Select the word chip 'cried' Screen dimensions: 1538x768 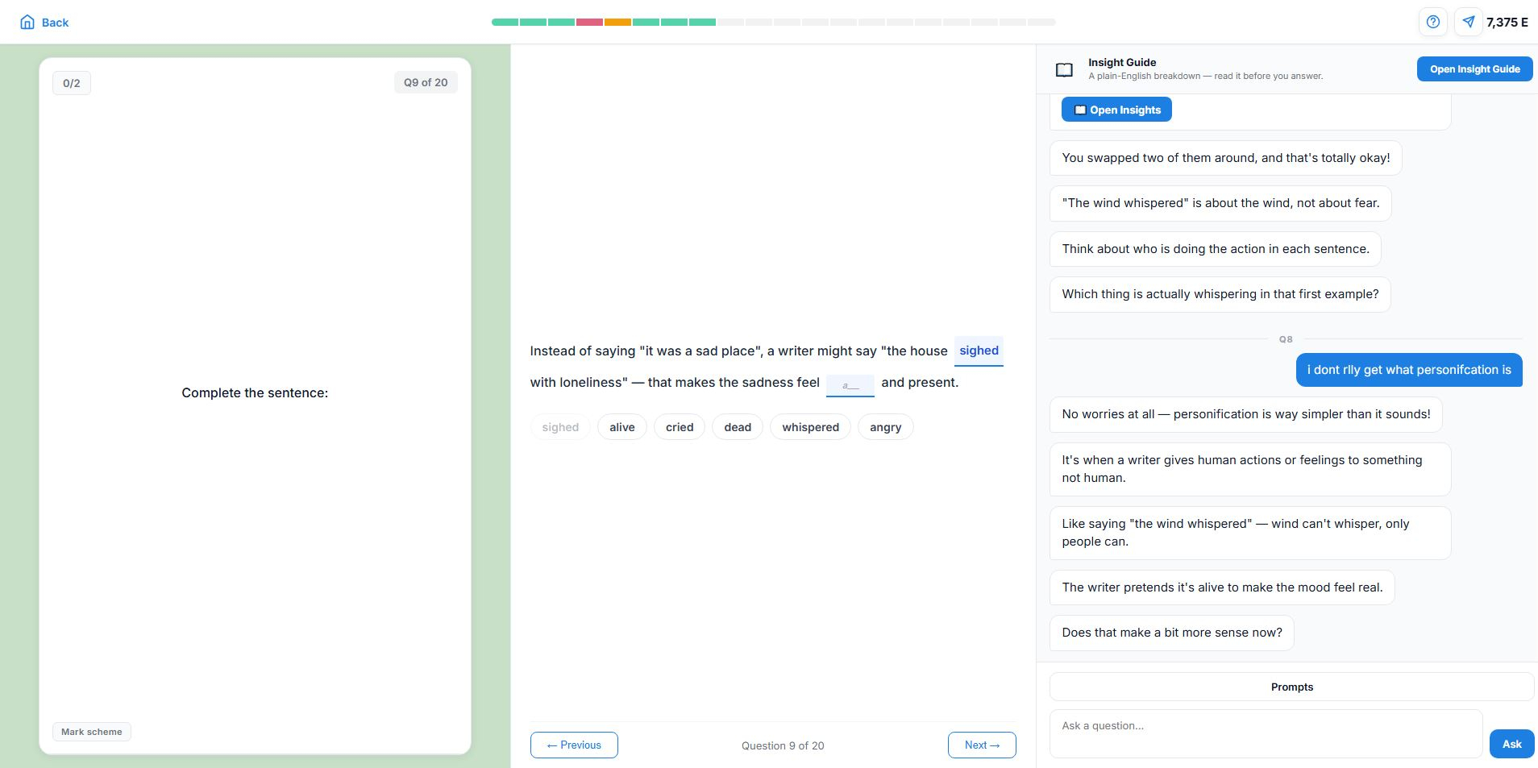click(680, 427)
